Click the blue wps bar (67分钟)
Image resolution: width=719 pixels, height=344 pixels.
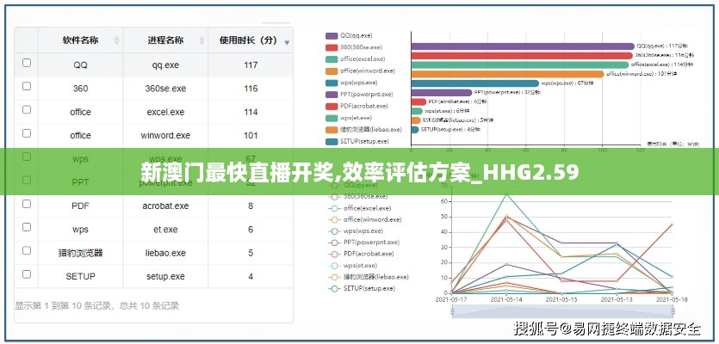(475, 83)
